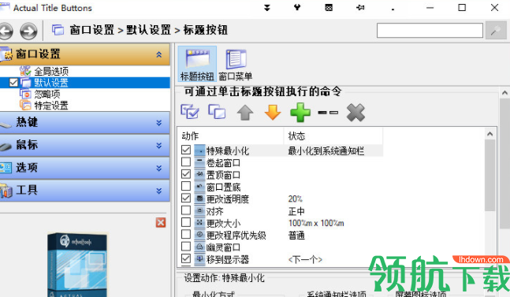Expand the 工具 section
Viewport: 510px width, 297px height.
pyautogui.click(x=158, y=191)
